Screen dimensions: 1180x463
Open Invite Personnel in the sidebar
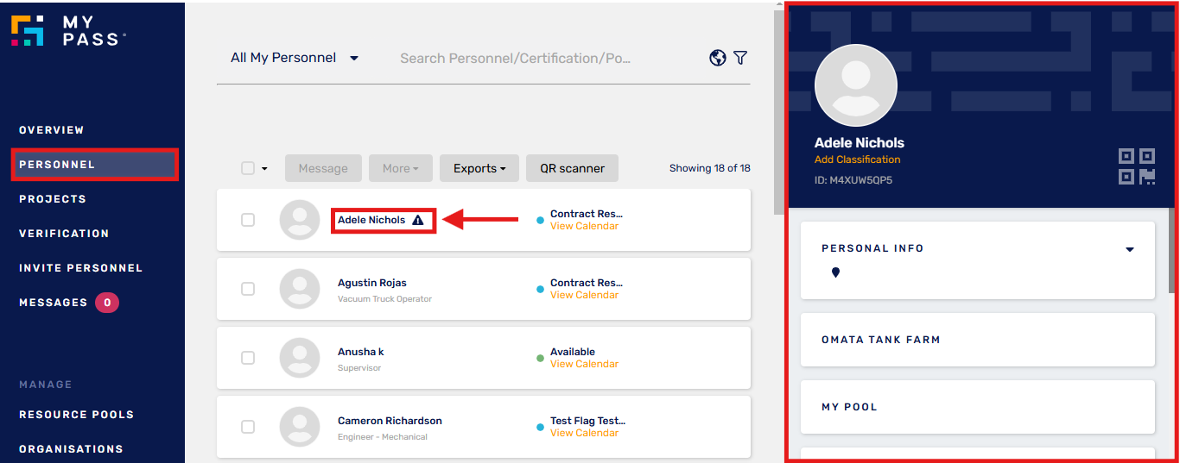pyautogui.click(x=81, y=268)
